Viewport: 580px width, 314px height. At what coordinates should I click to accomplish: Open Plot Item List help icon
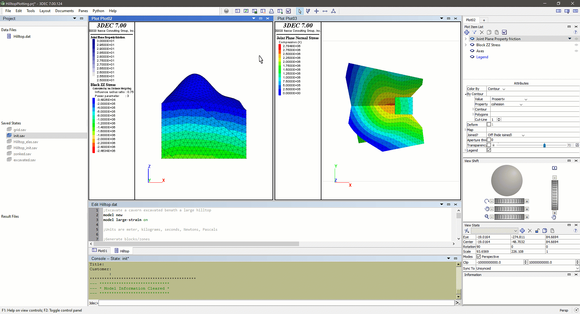575,32
